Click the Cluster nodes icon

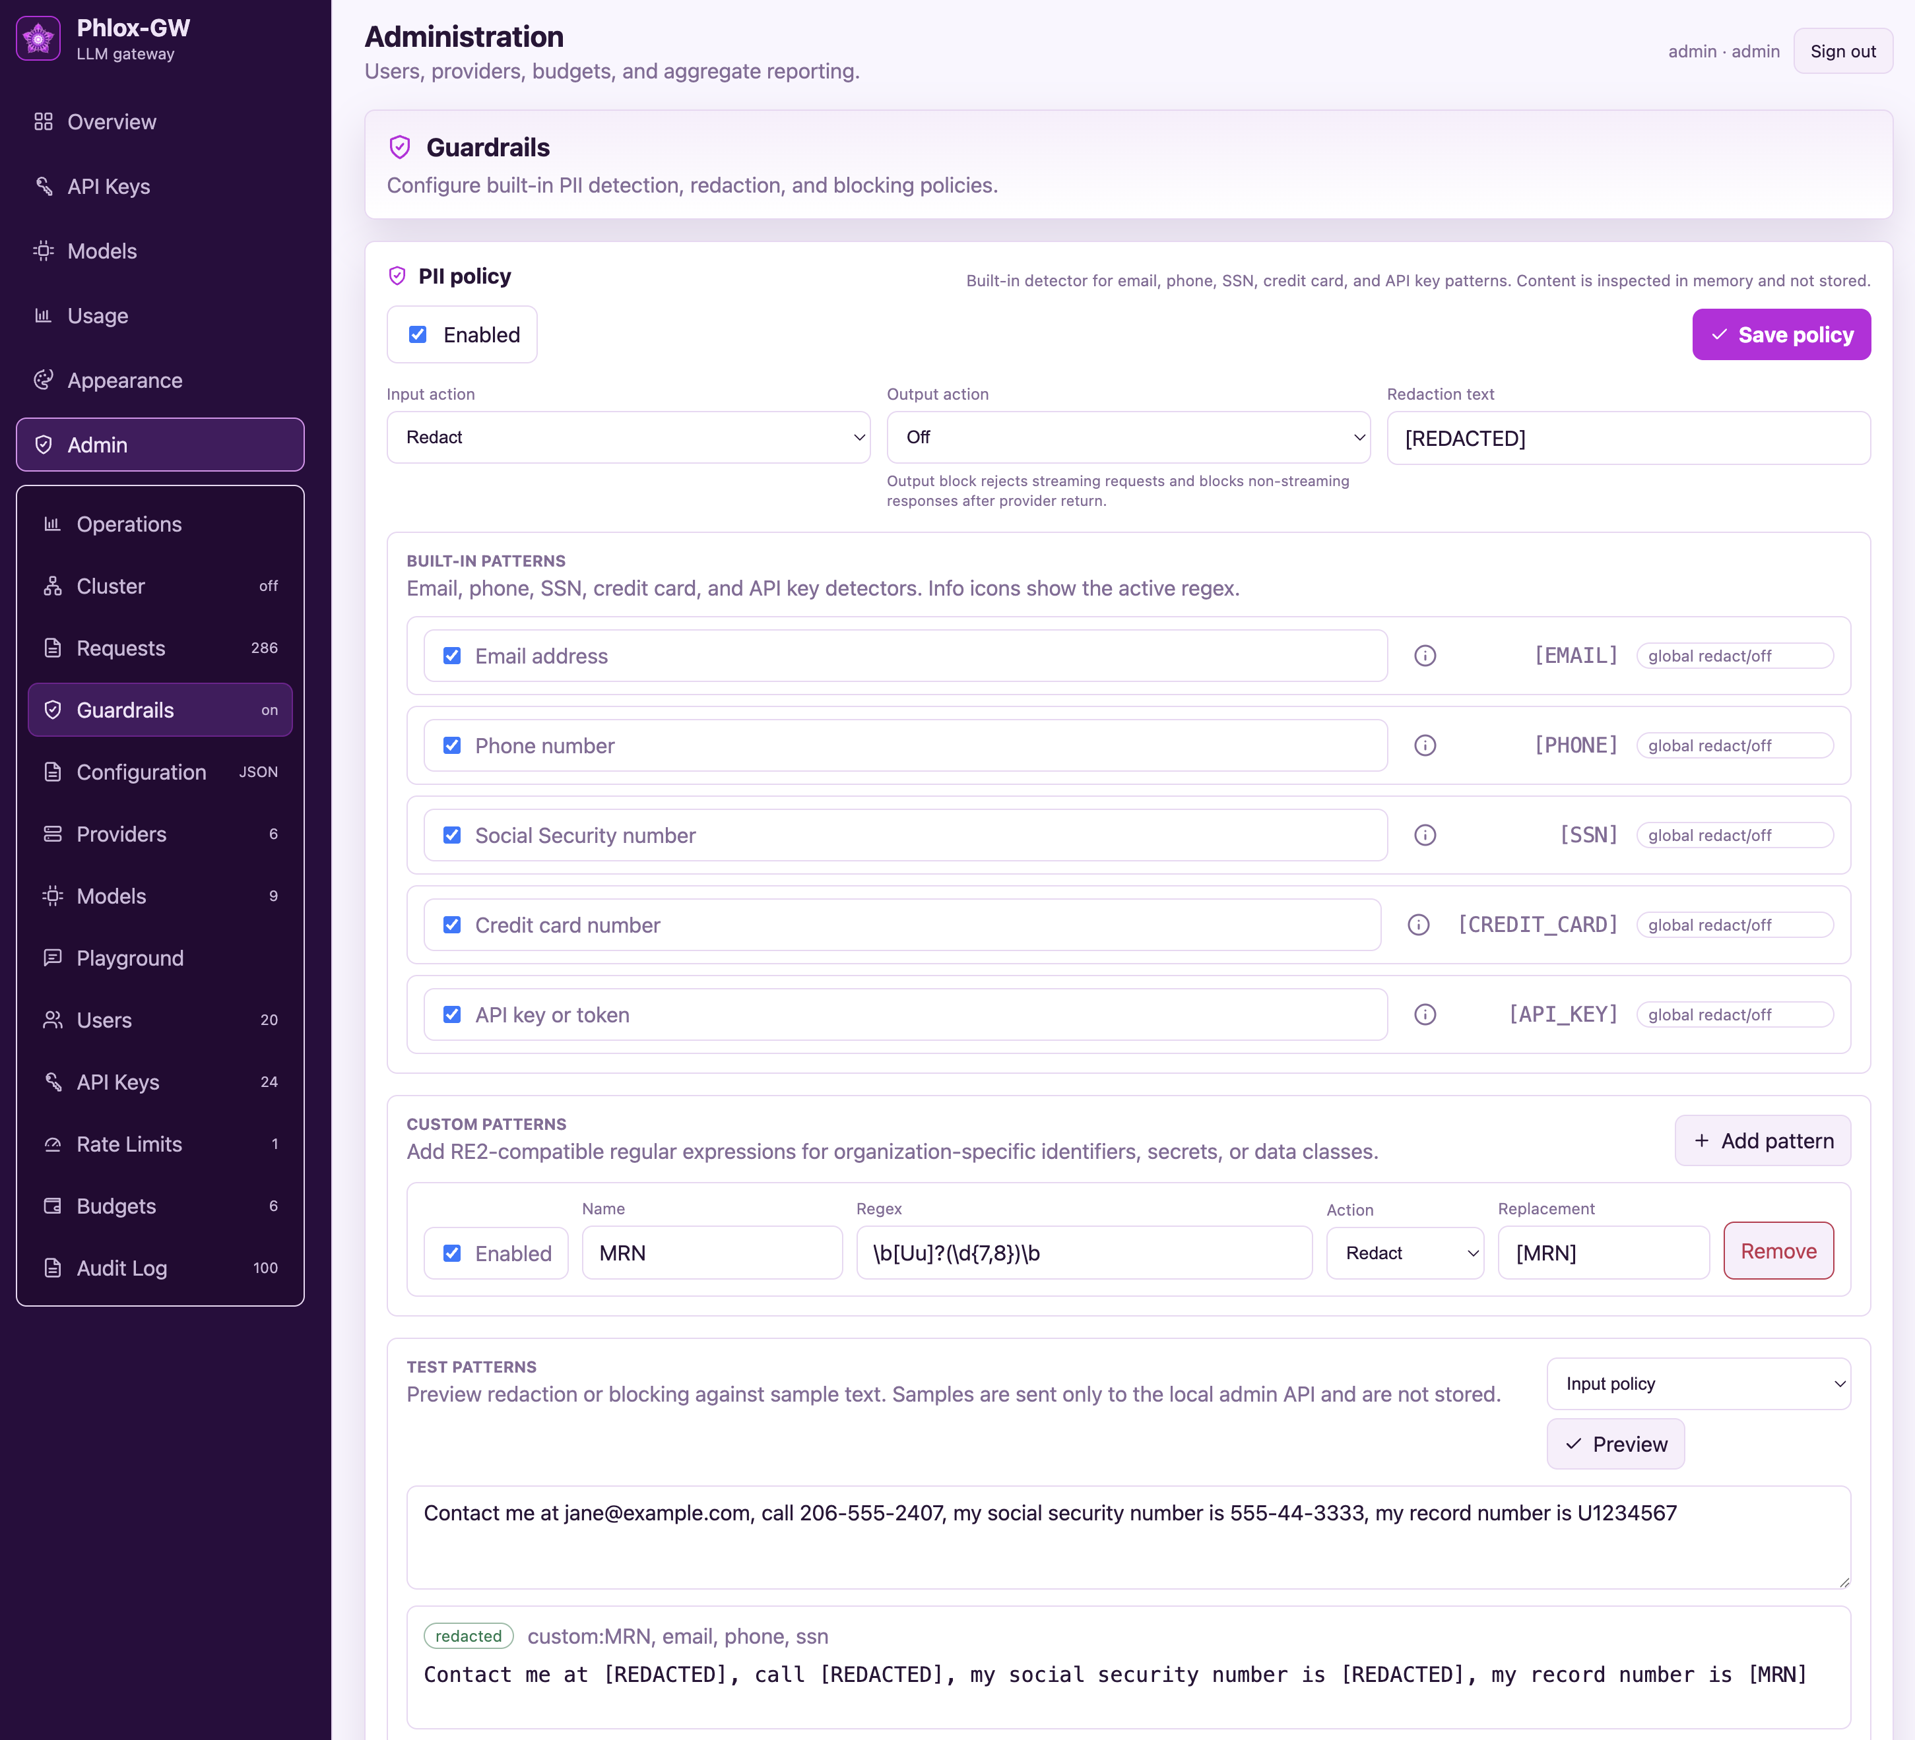[x=53, y=586]
